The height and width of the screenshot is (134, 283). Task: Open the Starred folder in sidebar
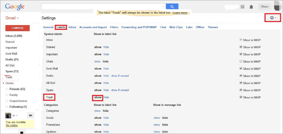[10, 42]
